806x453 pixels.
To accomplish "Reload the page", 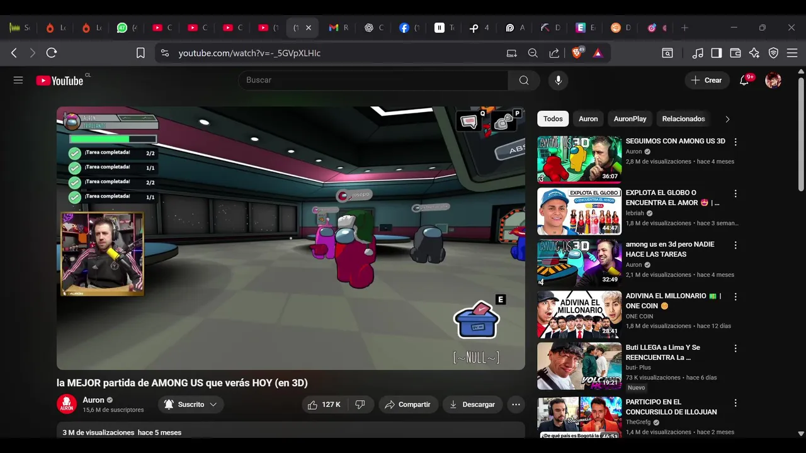I will click(x=52, y=53).
